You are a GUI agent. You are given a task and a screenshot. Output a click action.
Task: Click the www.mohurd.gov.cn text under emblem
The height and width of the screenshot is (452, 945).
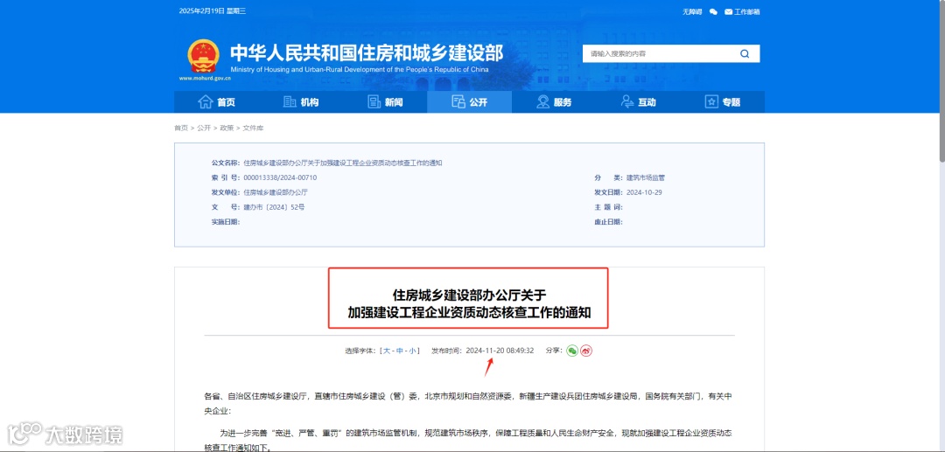coord(204,78)
